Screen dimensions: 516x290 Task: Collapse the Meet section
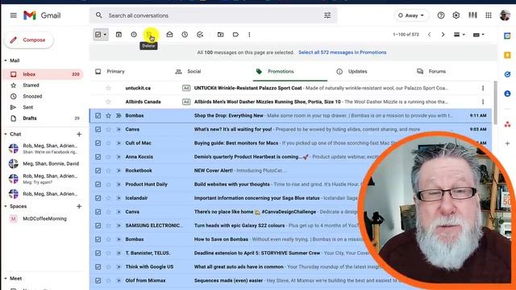click(6, 279)
